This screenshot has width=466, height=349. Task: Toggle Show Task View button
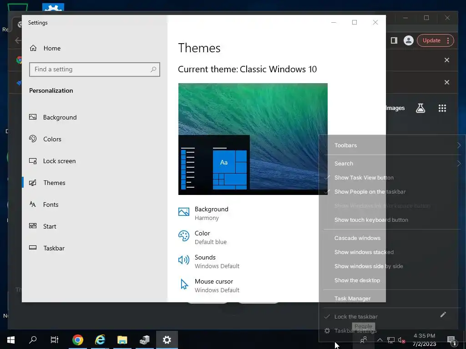click(364, 178)
